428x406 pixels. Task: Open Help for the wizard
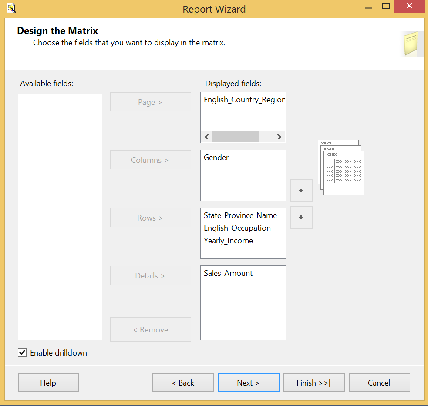click(48, 383)
